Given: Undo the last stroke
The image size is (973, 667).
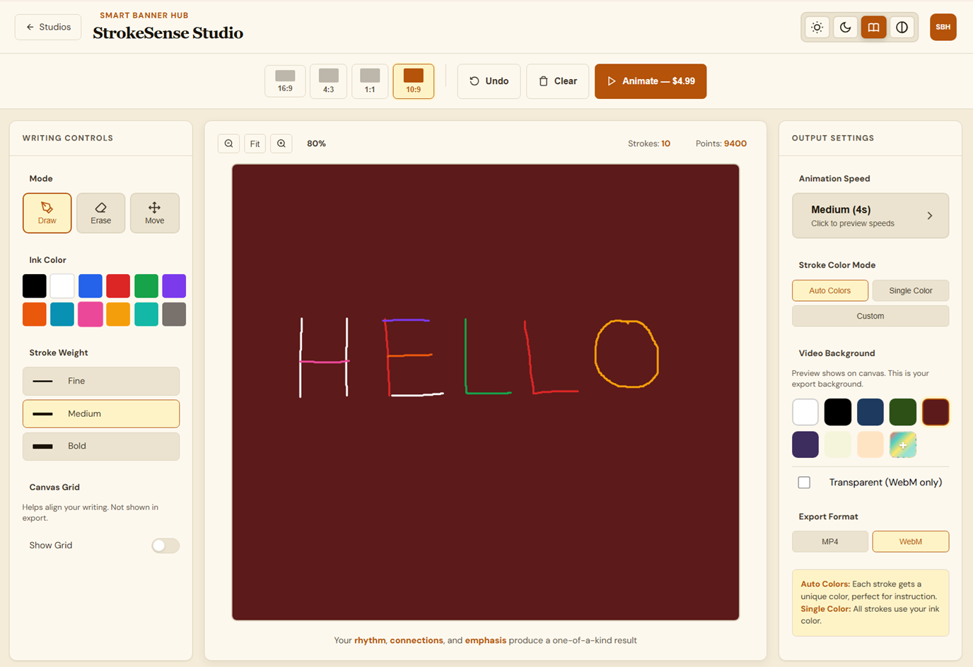Looking at the screenshot, I should 489,81.
